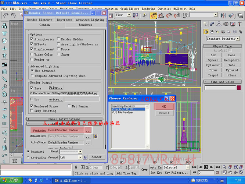Activate the Zoom viewport tool

tap(224, 167)
